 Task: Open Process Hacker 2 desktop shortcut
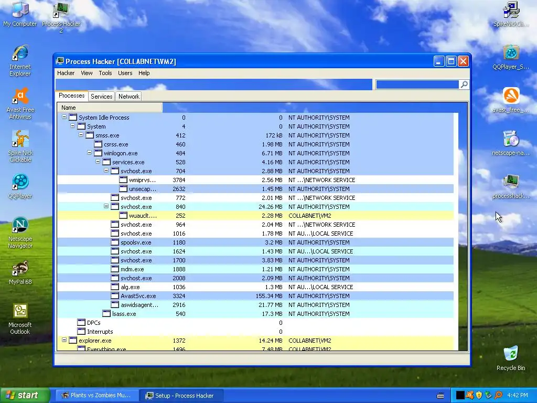tap(61, 17)
